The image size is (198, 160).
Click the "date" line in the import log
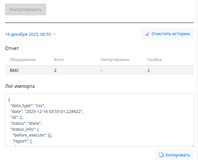[x=47, y=111]
